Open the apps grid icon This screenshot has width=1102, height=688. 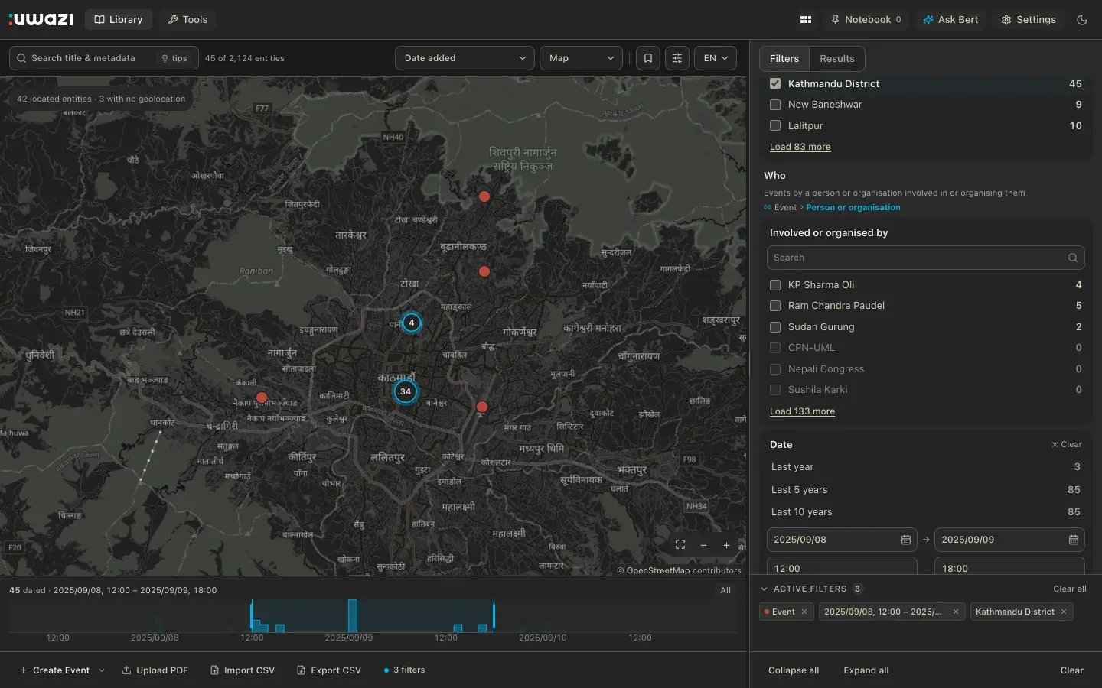tap(806, 20)
